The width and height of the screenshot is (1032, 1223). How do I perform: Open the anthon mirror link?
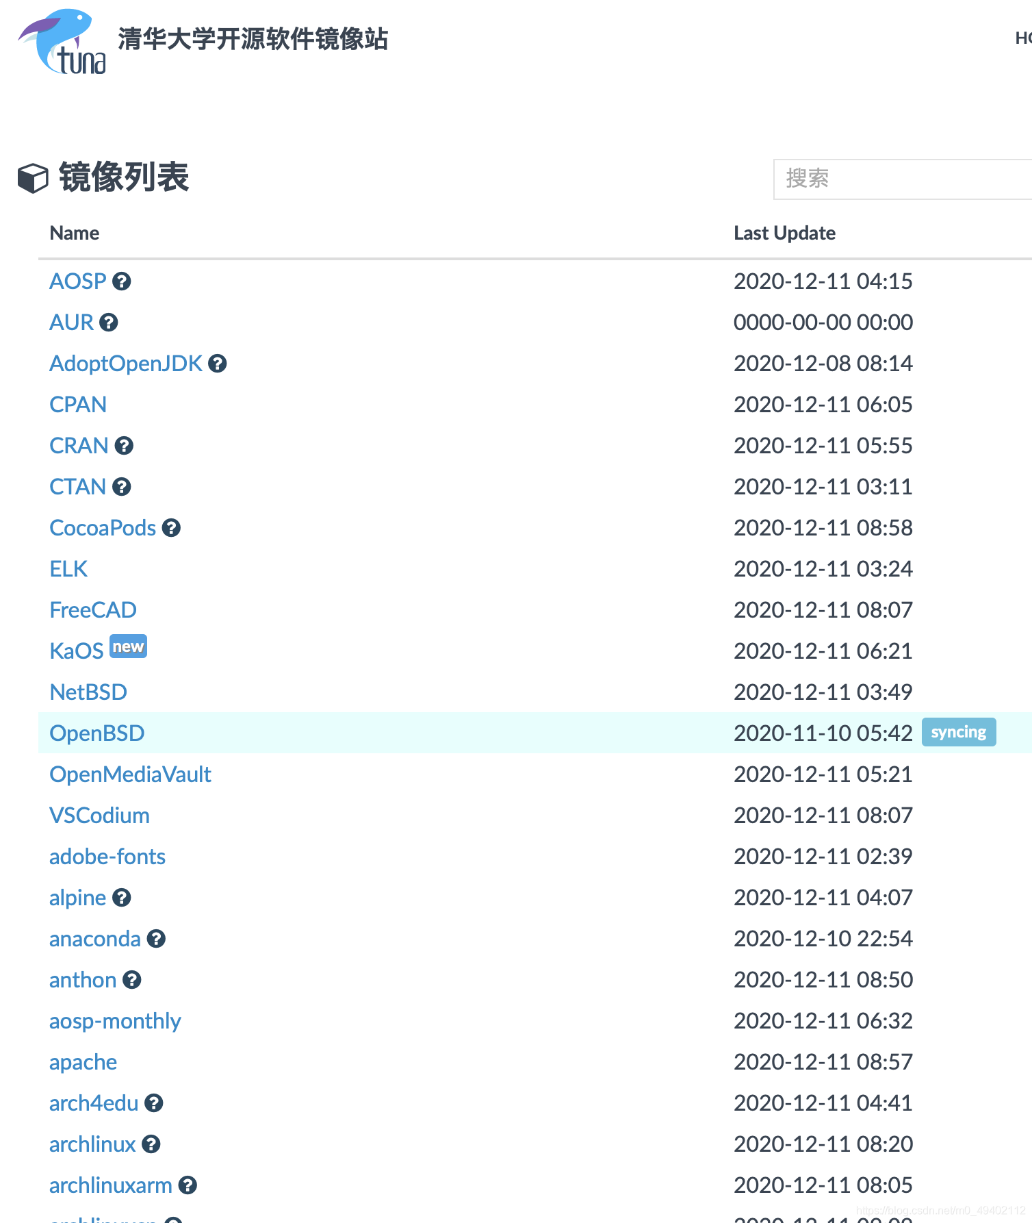click(x=83, y=980)
